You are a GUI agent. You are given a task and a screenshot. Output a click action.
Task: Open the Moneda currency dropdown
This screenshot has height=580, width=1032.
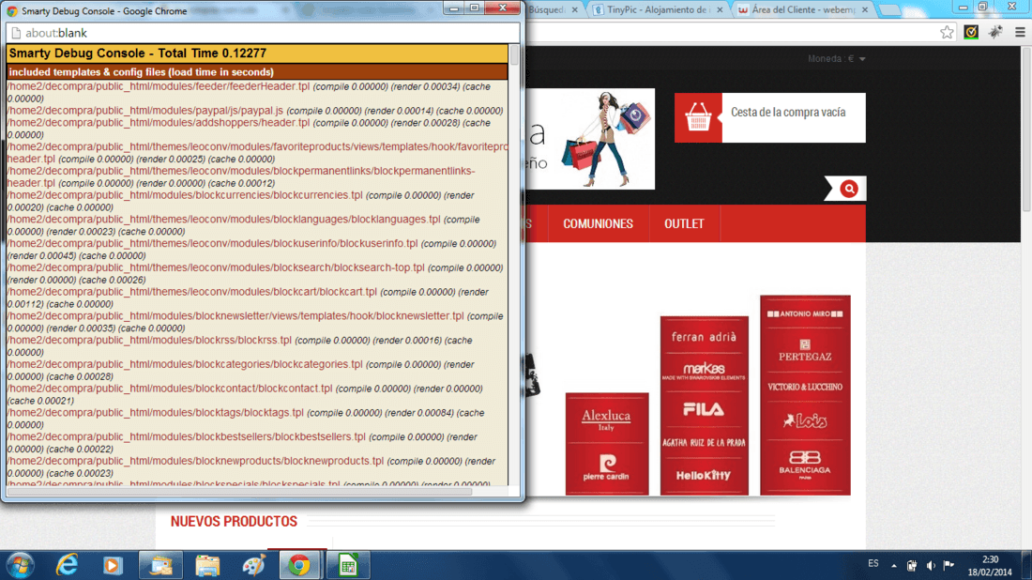tap(837, 58)
